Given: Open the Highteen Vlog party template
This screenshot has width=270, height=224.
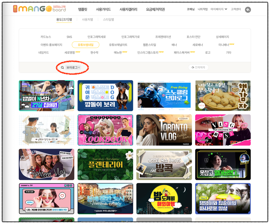Looking at the screenshot, I should (x=46, y=164).
